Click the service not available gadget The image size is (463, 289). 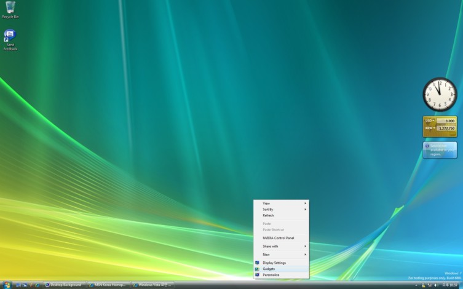pos(440,150)
